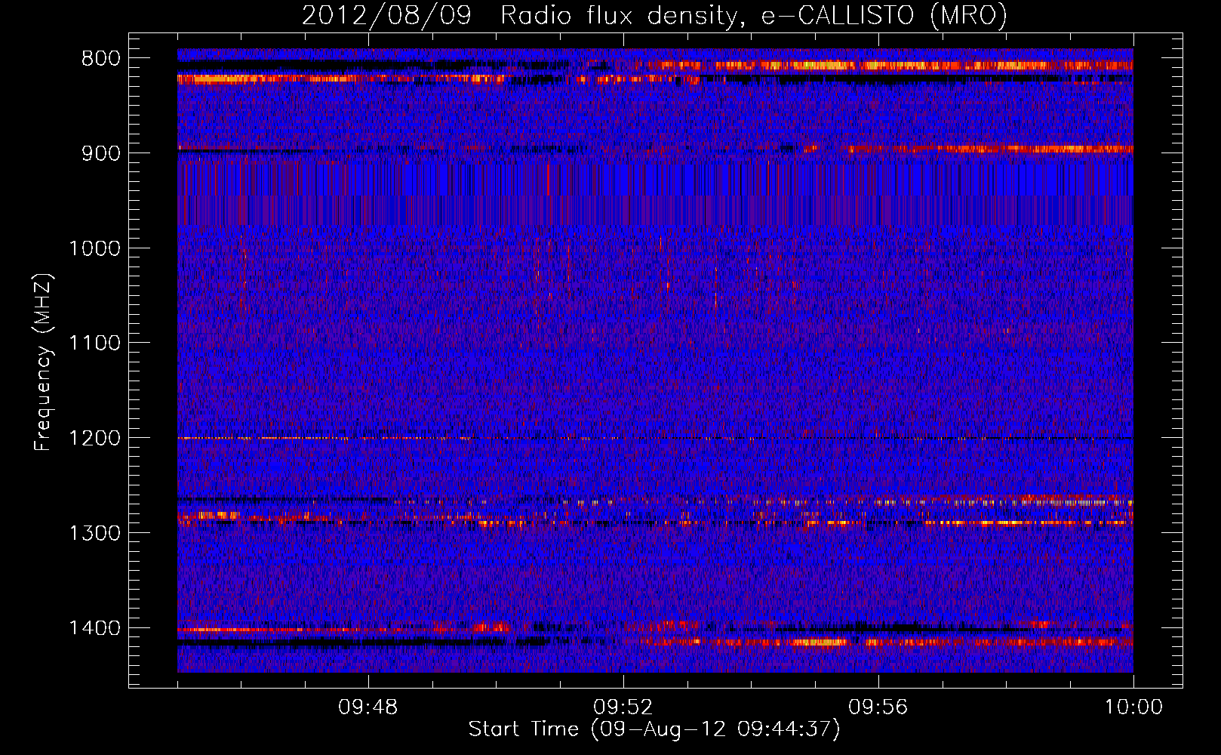Click the plot title mentioning e-CALLISTO (MRO)
Image resolution: width=1221 pixels, height=755 pixels.
click(x=654, y=15)
